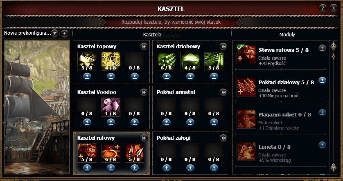Downgrade the Stewa rufowa module with minus arrow
This screenshot has height=181, width=343.
pyautogui.click(x=322, y=49)
